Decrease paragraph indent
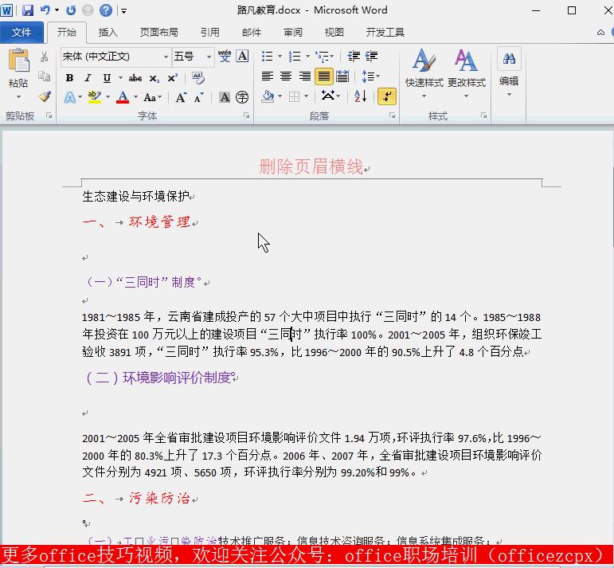The image size is (614, 568). coord(354,57)
